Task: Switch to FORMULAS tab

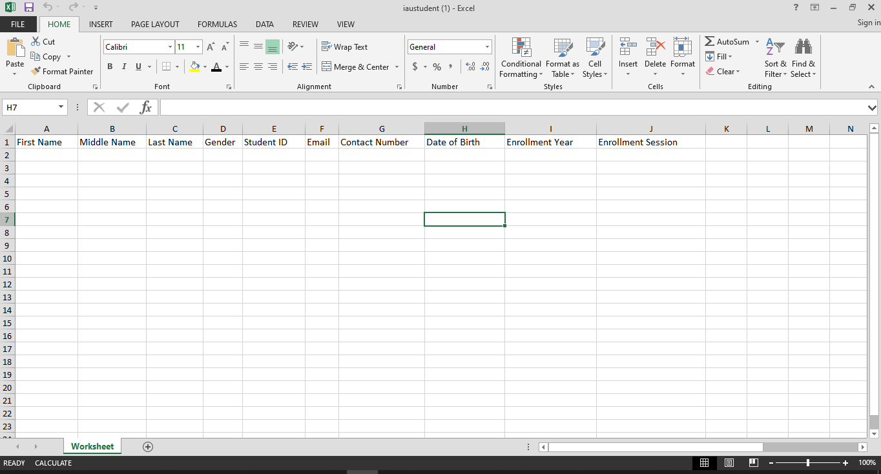Action: [x=217, y=24]
